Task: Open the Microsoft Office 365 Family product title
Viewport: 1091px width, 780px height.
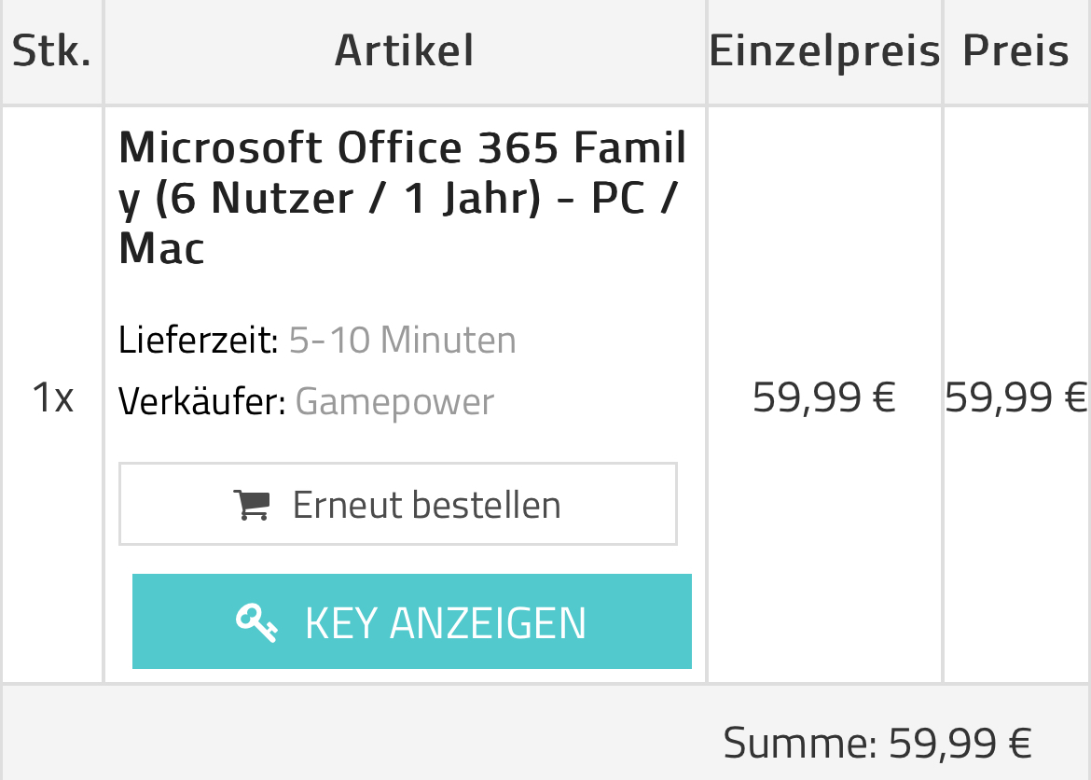Action: tap(403, 198)
